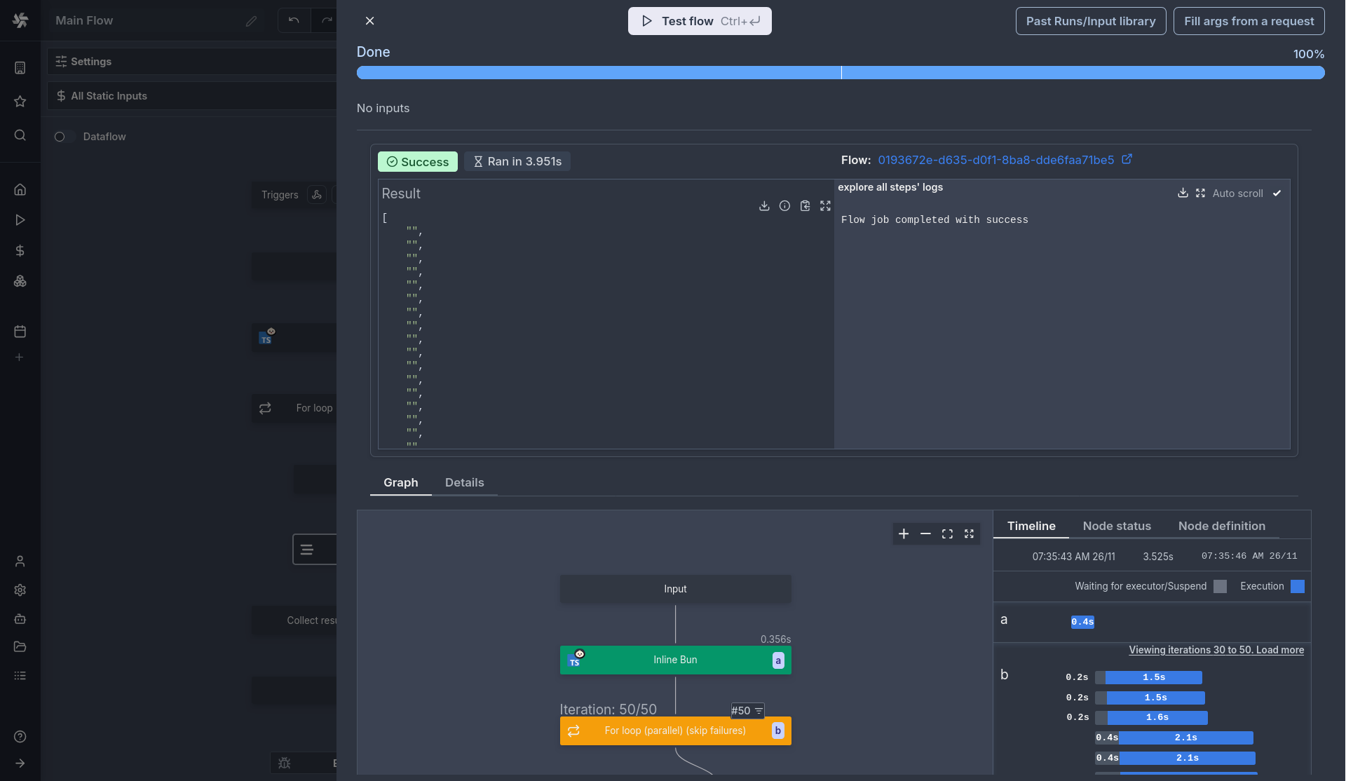Click Load more iterations link

pos(1279,650)
